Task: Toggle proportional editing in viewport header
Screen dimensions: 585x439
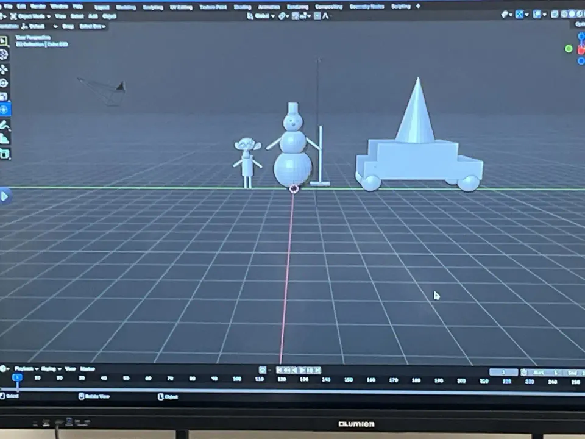Action: point(317,16)
